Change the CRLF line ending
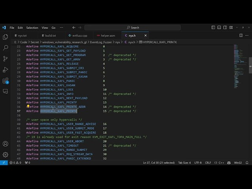The height and width of the screenshot is (189, 252). coord(208,163)
